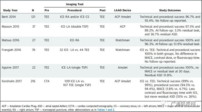
Task: Click the Imaging Tool header
Action: [75, 4]
